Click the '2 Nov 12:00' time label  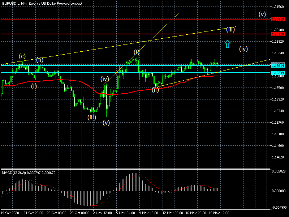pyautogui.click(x=103, y=213)
